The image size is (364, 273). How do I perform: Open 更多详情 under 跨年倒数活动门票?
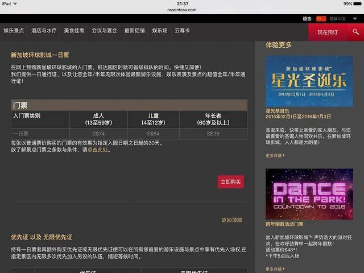click(x=275, y=269)
